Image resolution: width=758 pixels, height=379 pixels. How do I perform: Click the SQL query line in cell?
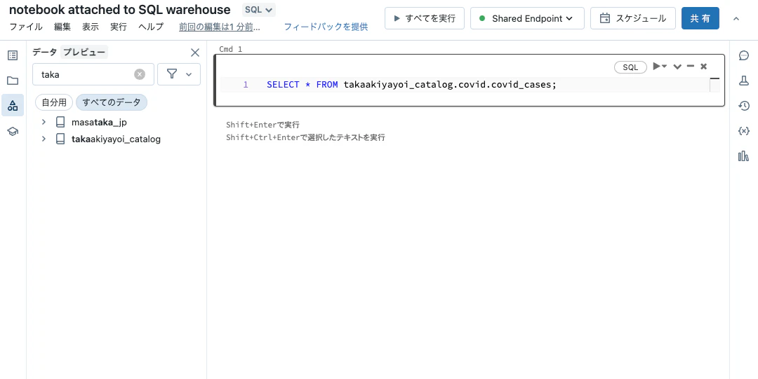[x=412, y=85]
